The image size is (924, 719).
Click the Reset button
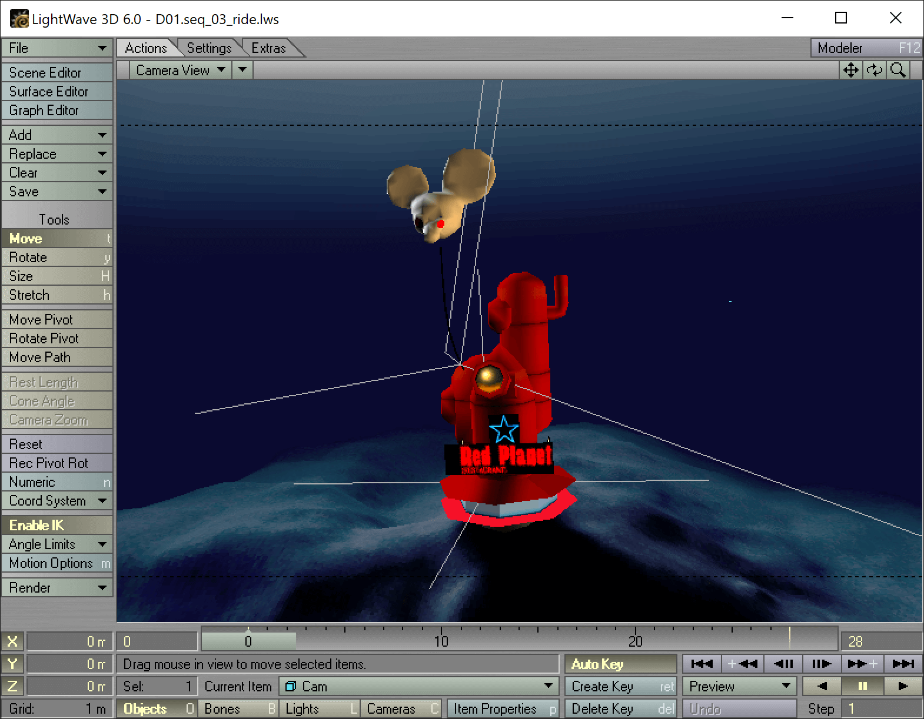click(57, 444)
